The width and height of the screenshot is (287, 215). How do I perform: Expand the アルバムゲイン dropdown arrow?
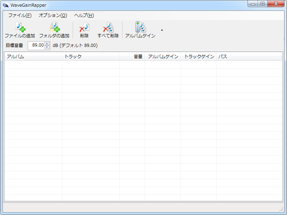[x=162, y=30]
